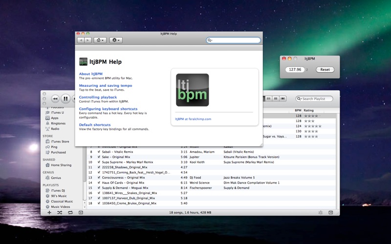
Task: Uncheck 1036450_Creme_Brulee_Original_Mix checkbox
Action: point(99,203)
